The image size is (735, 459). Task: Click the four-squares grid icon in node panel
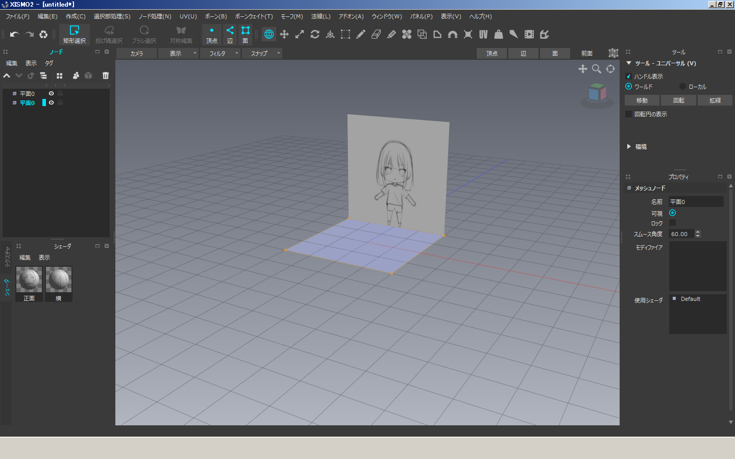[59, 75]
